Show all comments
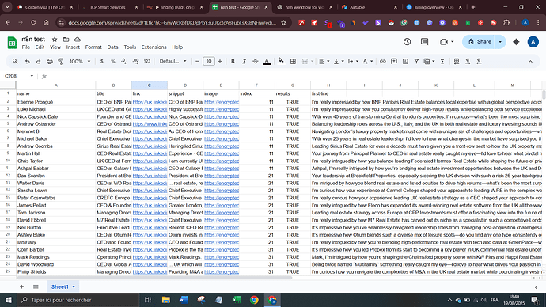The width and height of the screenshot is (546, 307). click(424, 42)
